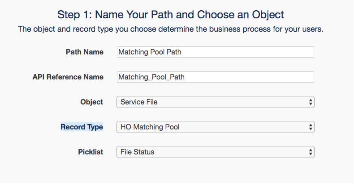Click the up-down arrow on Record Type select

311,127
